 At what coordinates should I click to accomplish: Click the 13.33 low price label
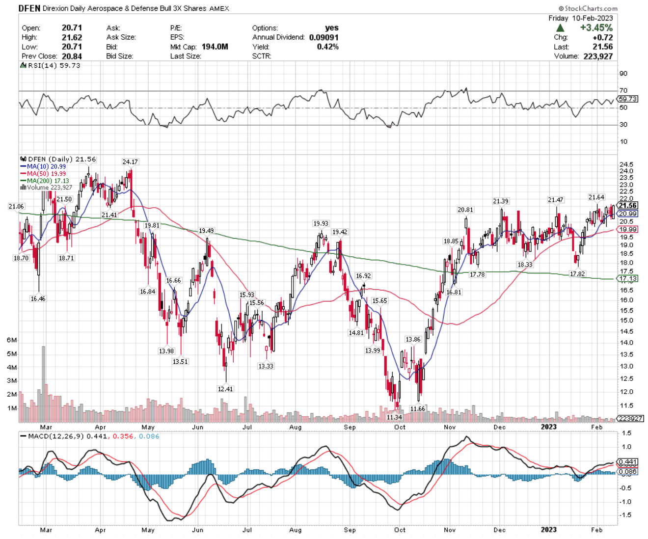click(266, 366)
